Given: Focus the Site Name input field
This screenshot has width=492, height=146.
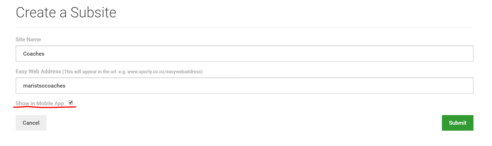Looking at the screenshot, I should coord(244,54).
